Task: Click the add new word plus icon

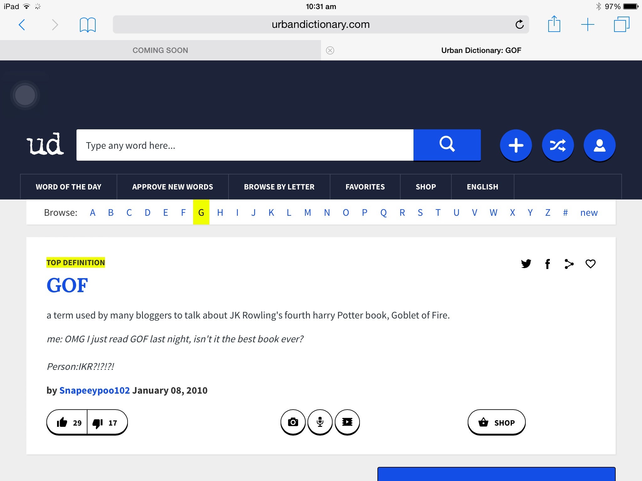Action: point(515,145)
